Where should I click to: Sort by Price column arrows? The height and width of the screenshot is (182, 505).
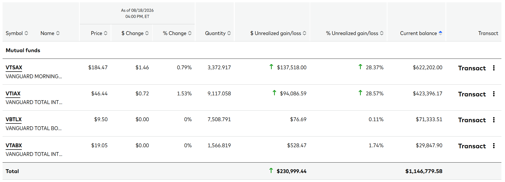[x=105, y=33]
